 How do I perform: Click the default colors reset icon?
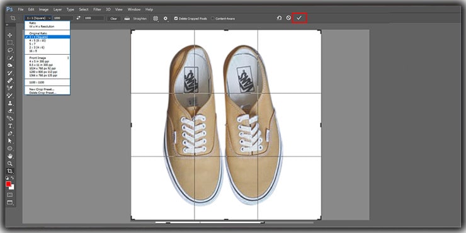pyautogui.click(x=8, y=178)
